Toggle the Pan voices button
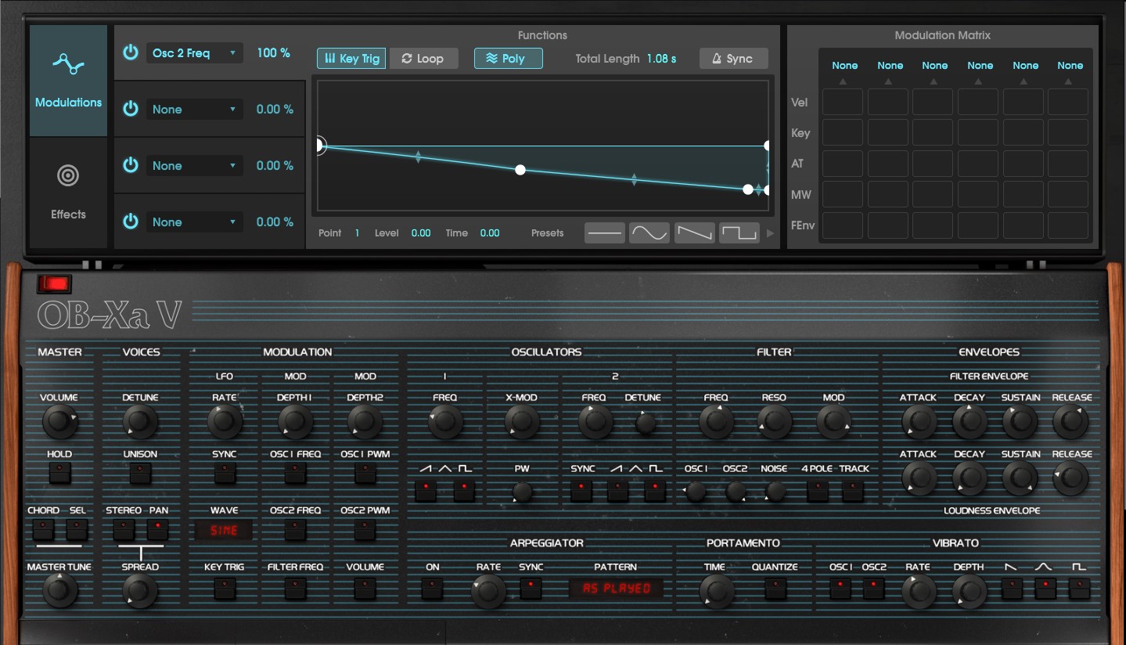The height and width of the screenshot is (645, 1126). click(x=158, y=530)
